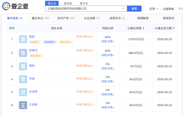Screen dimensions: 183x116
Task: Sort by 认缴出资额 column sort icon
Action: tap(143, 28)
